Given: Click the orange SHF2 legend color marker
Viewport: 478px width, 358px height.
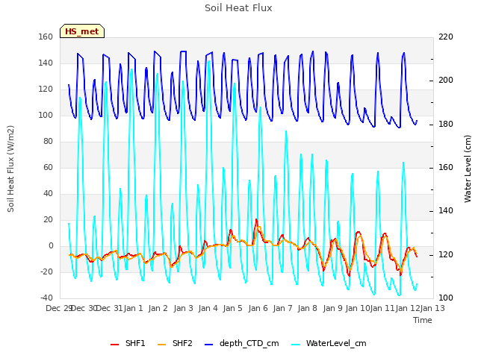Looking at the screenshot, I should [x=161, y=345].
